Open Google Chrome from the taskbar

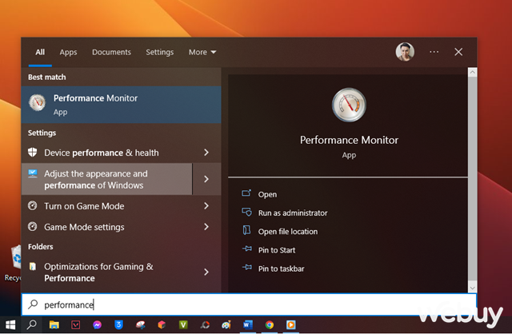270,325
